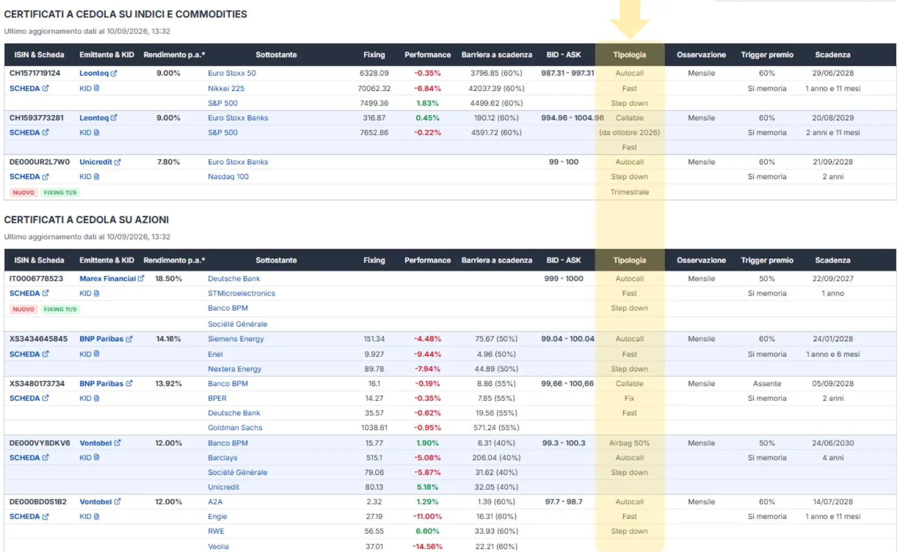
Task: Click external-link icon next to Marex Financial
Action: (x=141, y=279)
